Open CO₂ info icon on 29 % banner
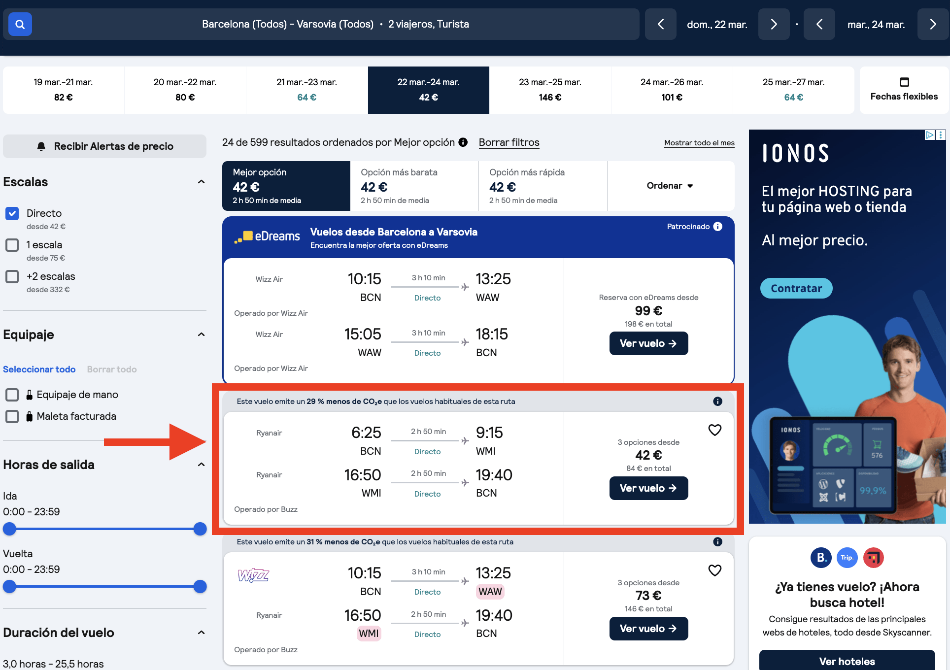The image size is (950, 670). tap(717, 402)
